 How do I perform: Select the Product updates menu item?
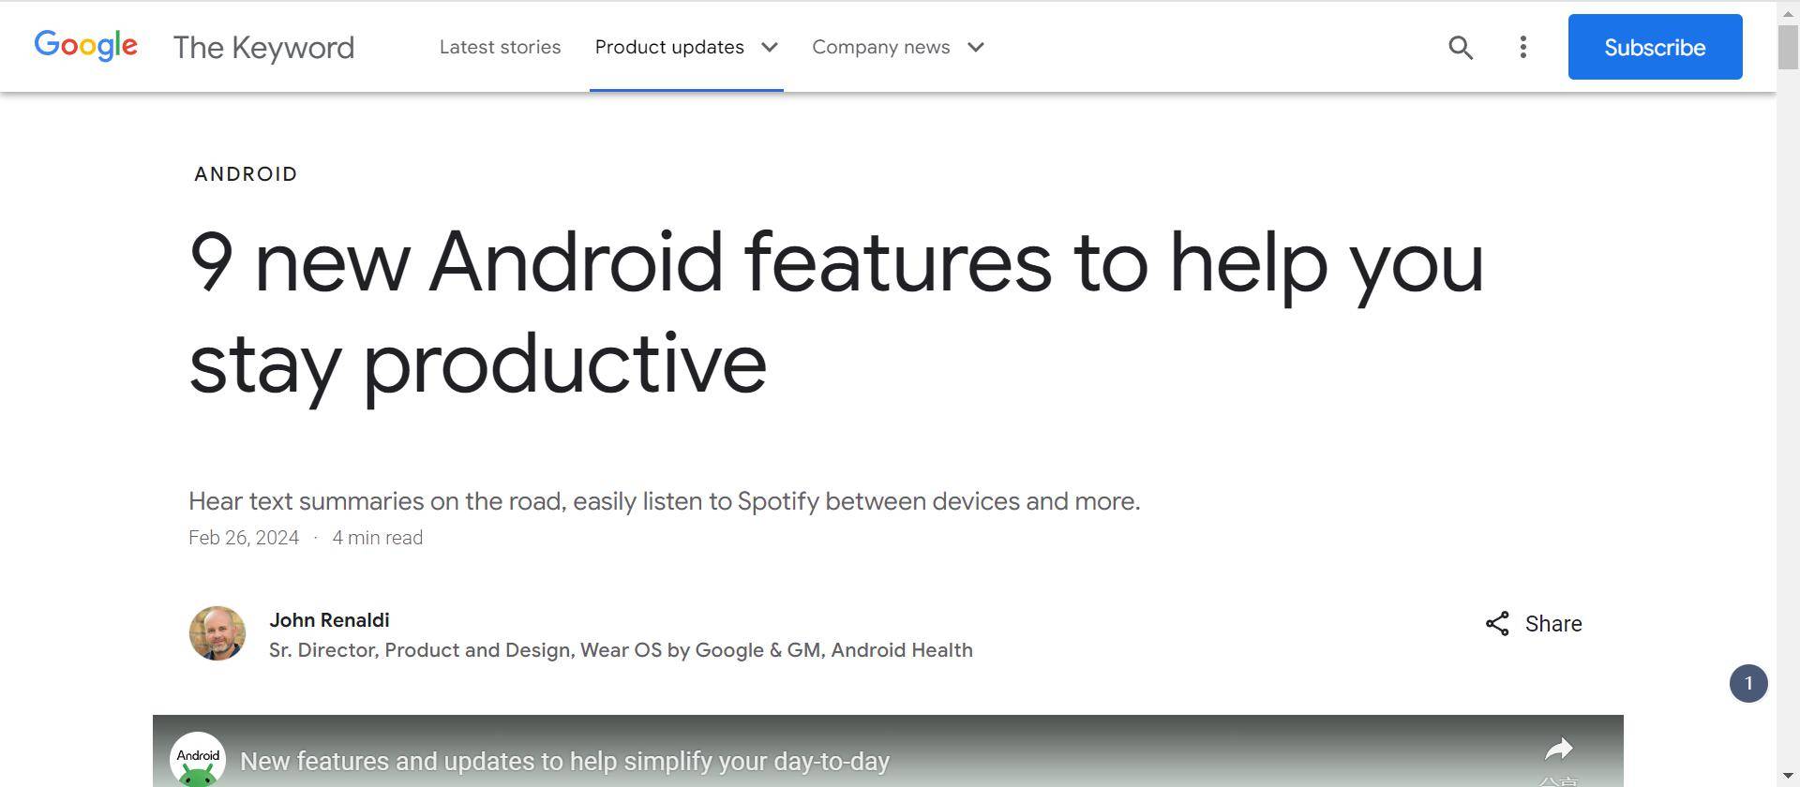coord(669,47)
